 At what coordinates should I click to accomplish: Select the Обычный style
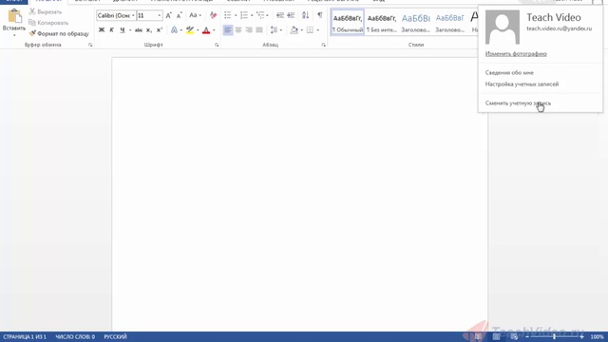348,23
